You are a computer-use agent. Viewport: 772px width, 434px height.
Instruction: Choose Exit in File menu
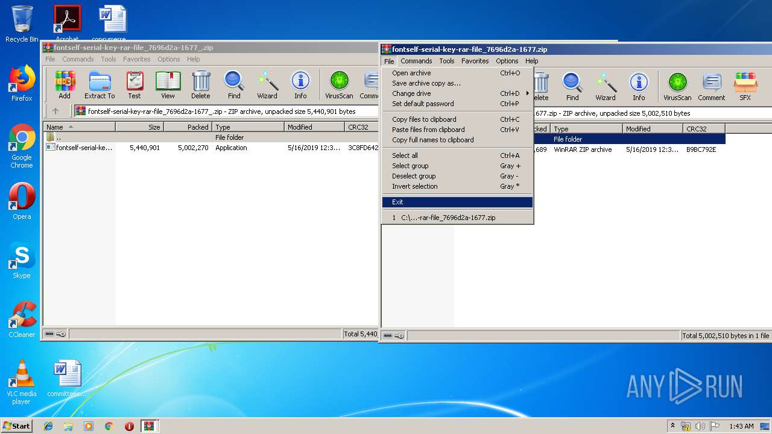click(458, 202)
